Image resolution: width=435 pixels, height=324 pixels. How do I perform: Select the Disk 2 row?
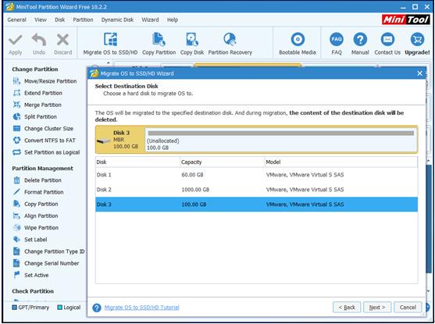pos(256,190)
